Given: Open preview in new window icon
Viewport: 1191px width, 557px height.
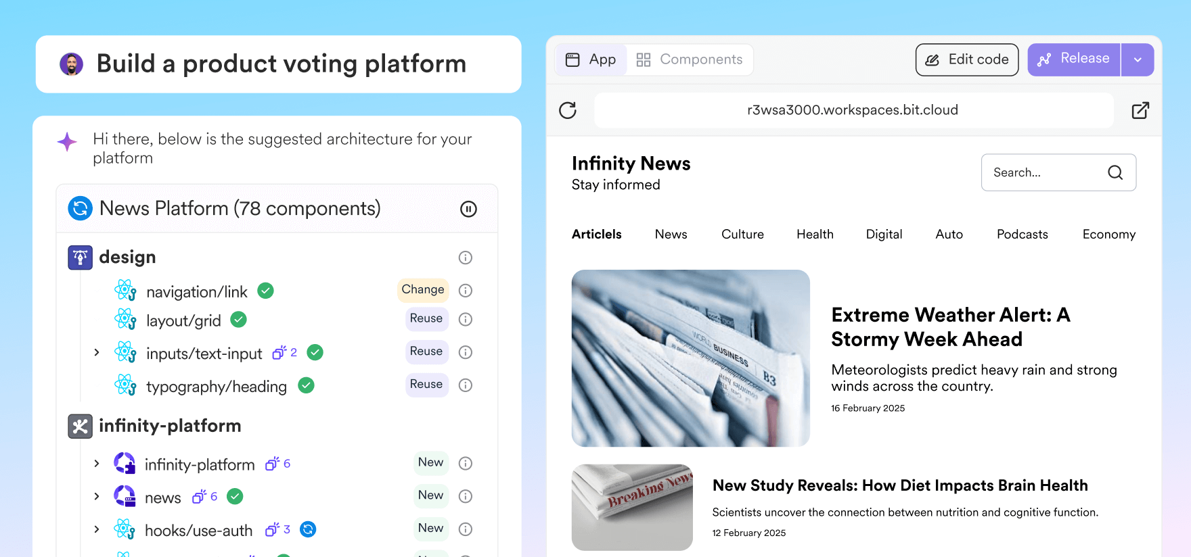Looking at the screenshot, I should point(1140,110).
